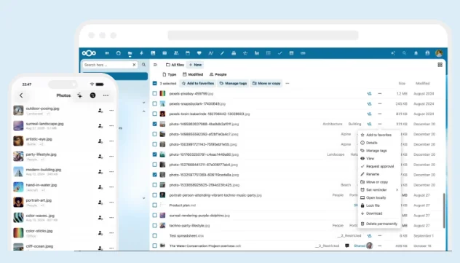Check the box for pexels-pixabay-459799.jpg
Image resolution: width=460 pixels, height=263 pixels.
click(154, 94)
